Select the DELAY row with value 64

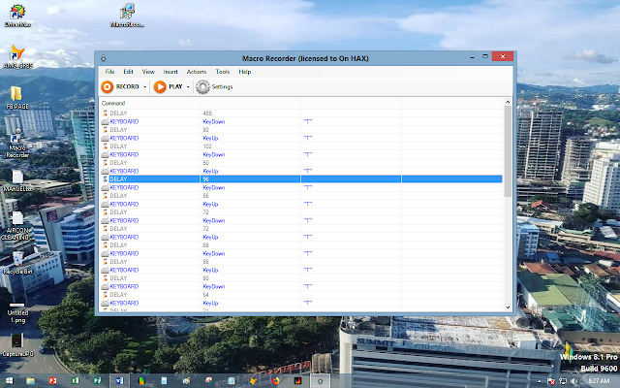[x=301, y=295]
